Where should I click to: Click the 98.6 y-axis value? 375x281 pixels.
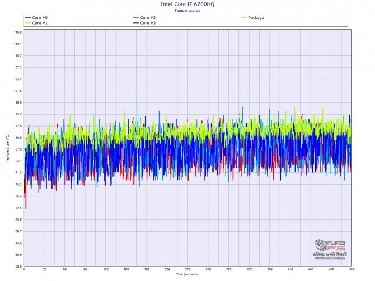18,102
